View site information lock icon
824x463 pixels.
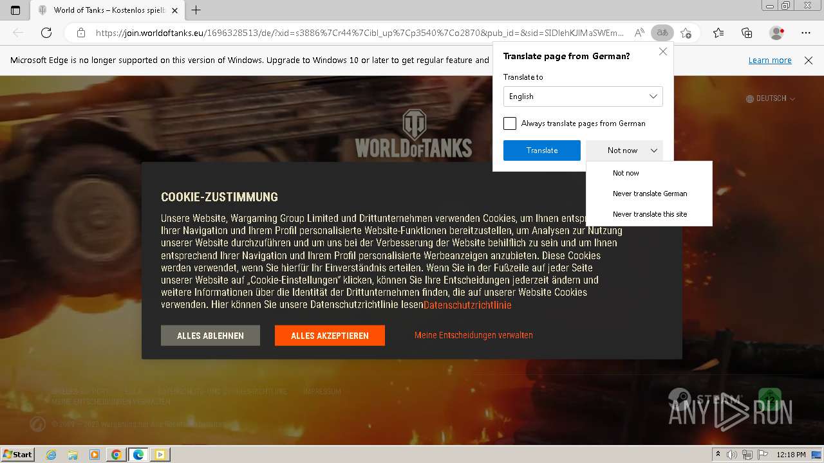coord(81,33)
